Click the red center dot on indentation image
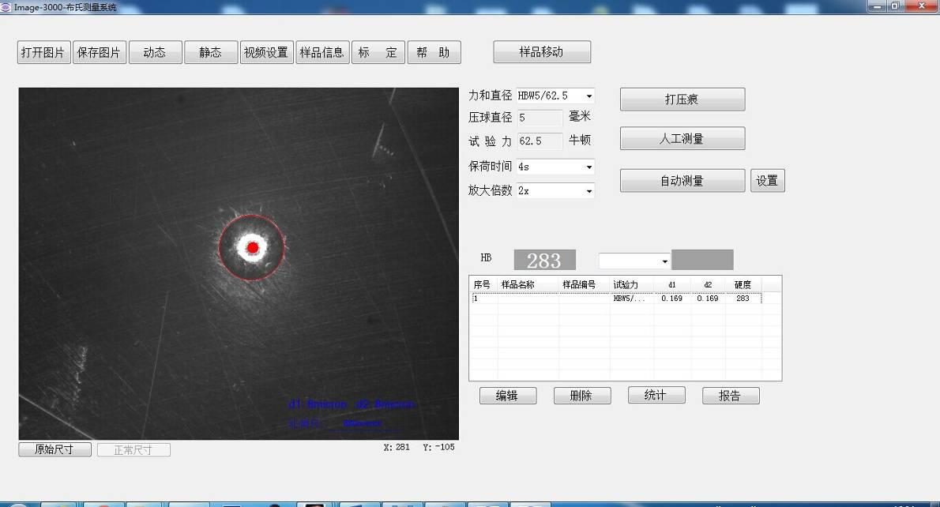Viewport: 940px width, 507px height. (x=253, y=248)
